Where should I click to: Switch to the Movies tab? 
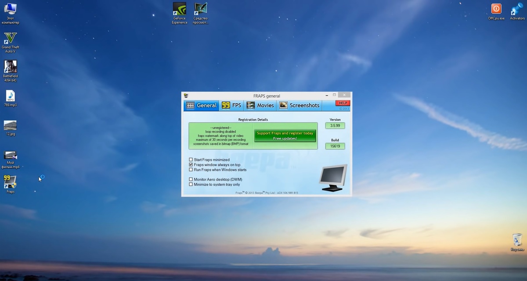tap(260, 105)
